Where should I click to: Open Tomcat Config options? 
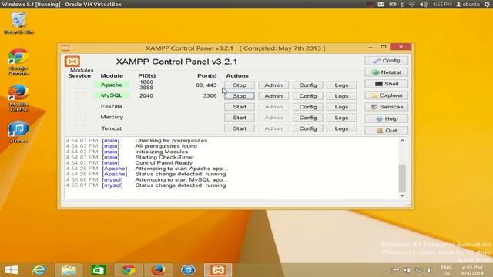click(308, 128)
